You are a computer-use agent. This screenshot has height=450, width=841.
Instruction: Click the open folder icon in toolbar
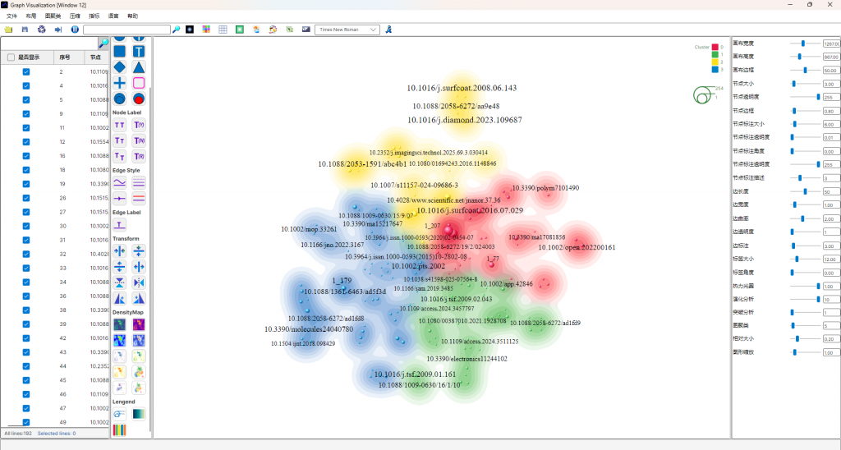pyautogui.click(x=8, y=30)
